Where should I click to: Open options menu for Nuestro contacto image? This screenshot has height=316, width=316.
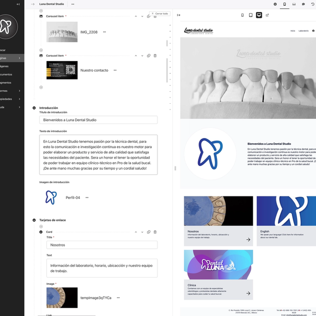click(115, 70)
